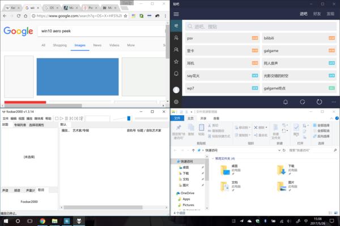The height and width of the screenshot is (226, 340).
Task: Open the psv forum entry in Tieba
Action: [222, 38]
